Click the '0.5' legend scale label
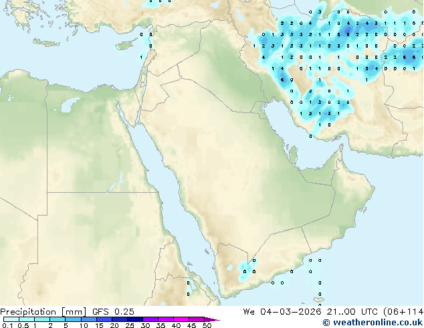The image size is (424, 328). [23, 325]
